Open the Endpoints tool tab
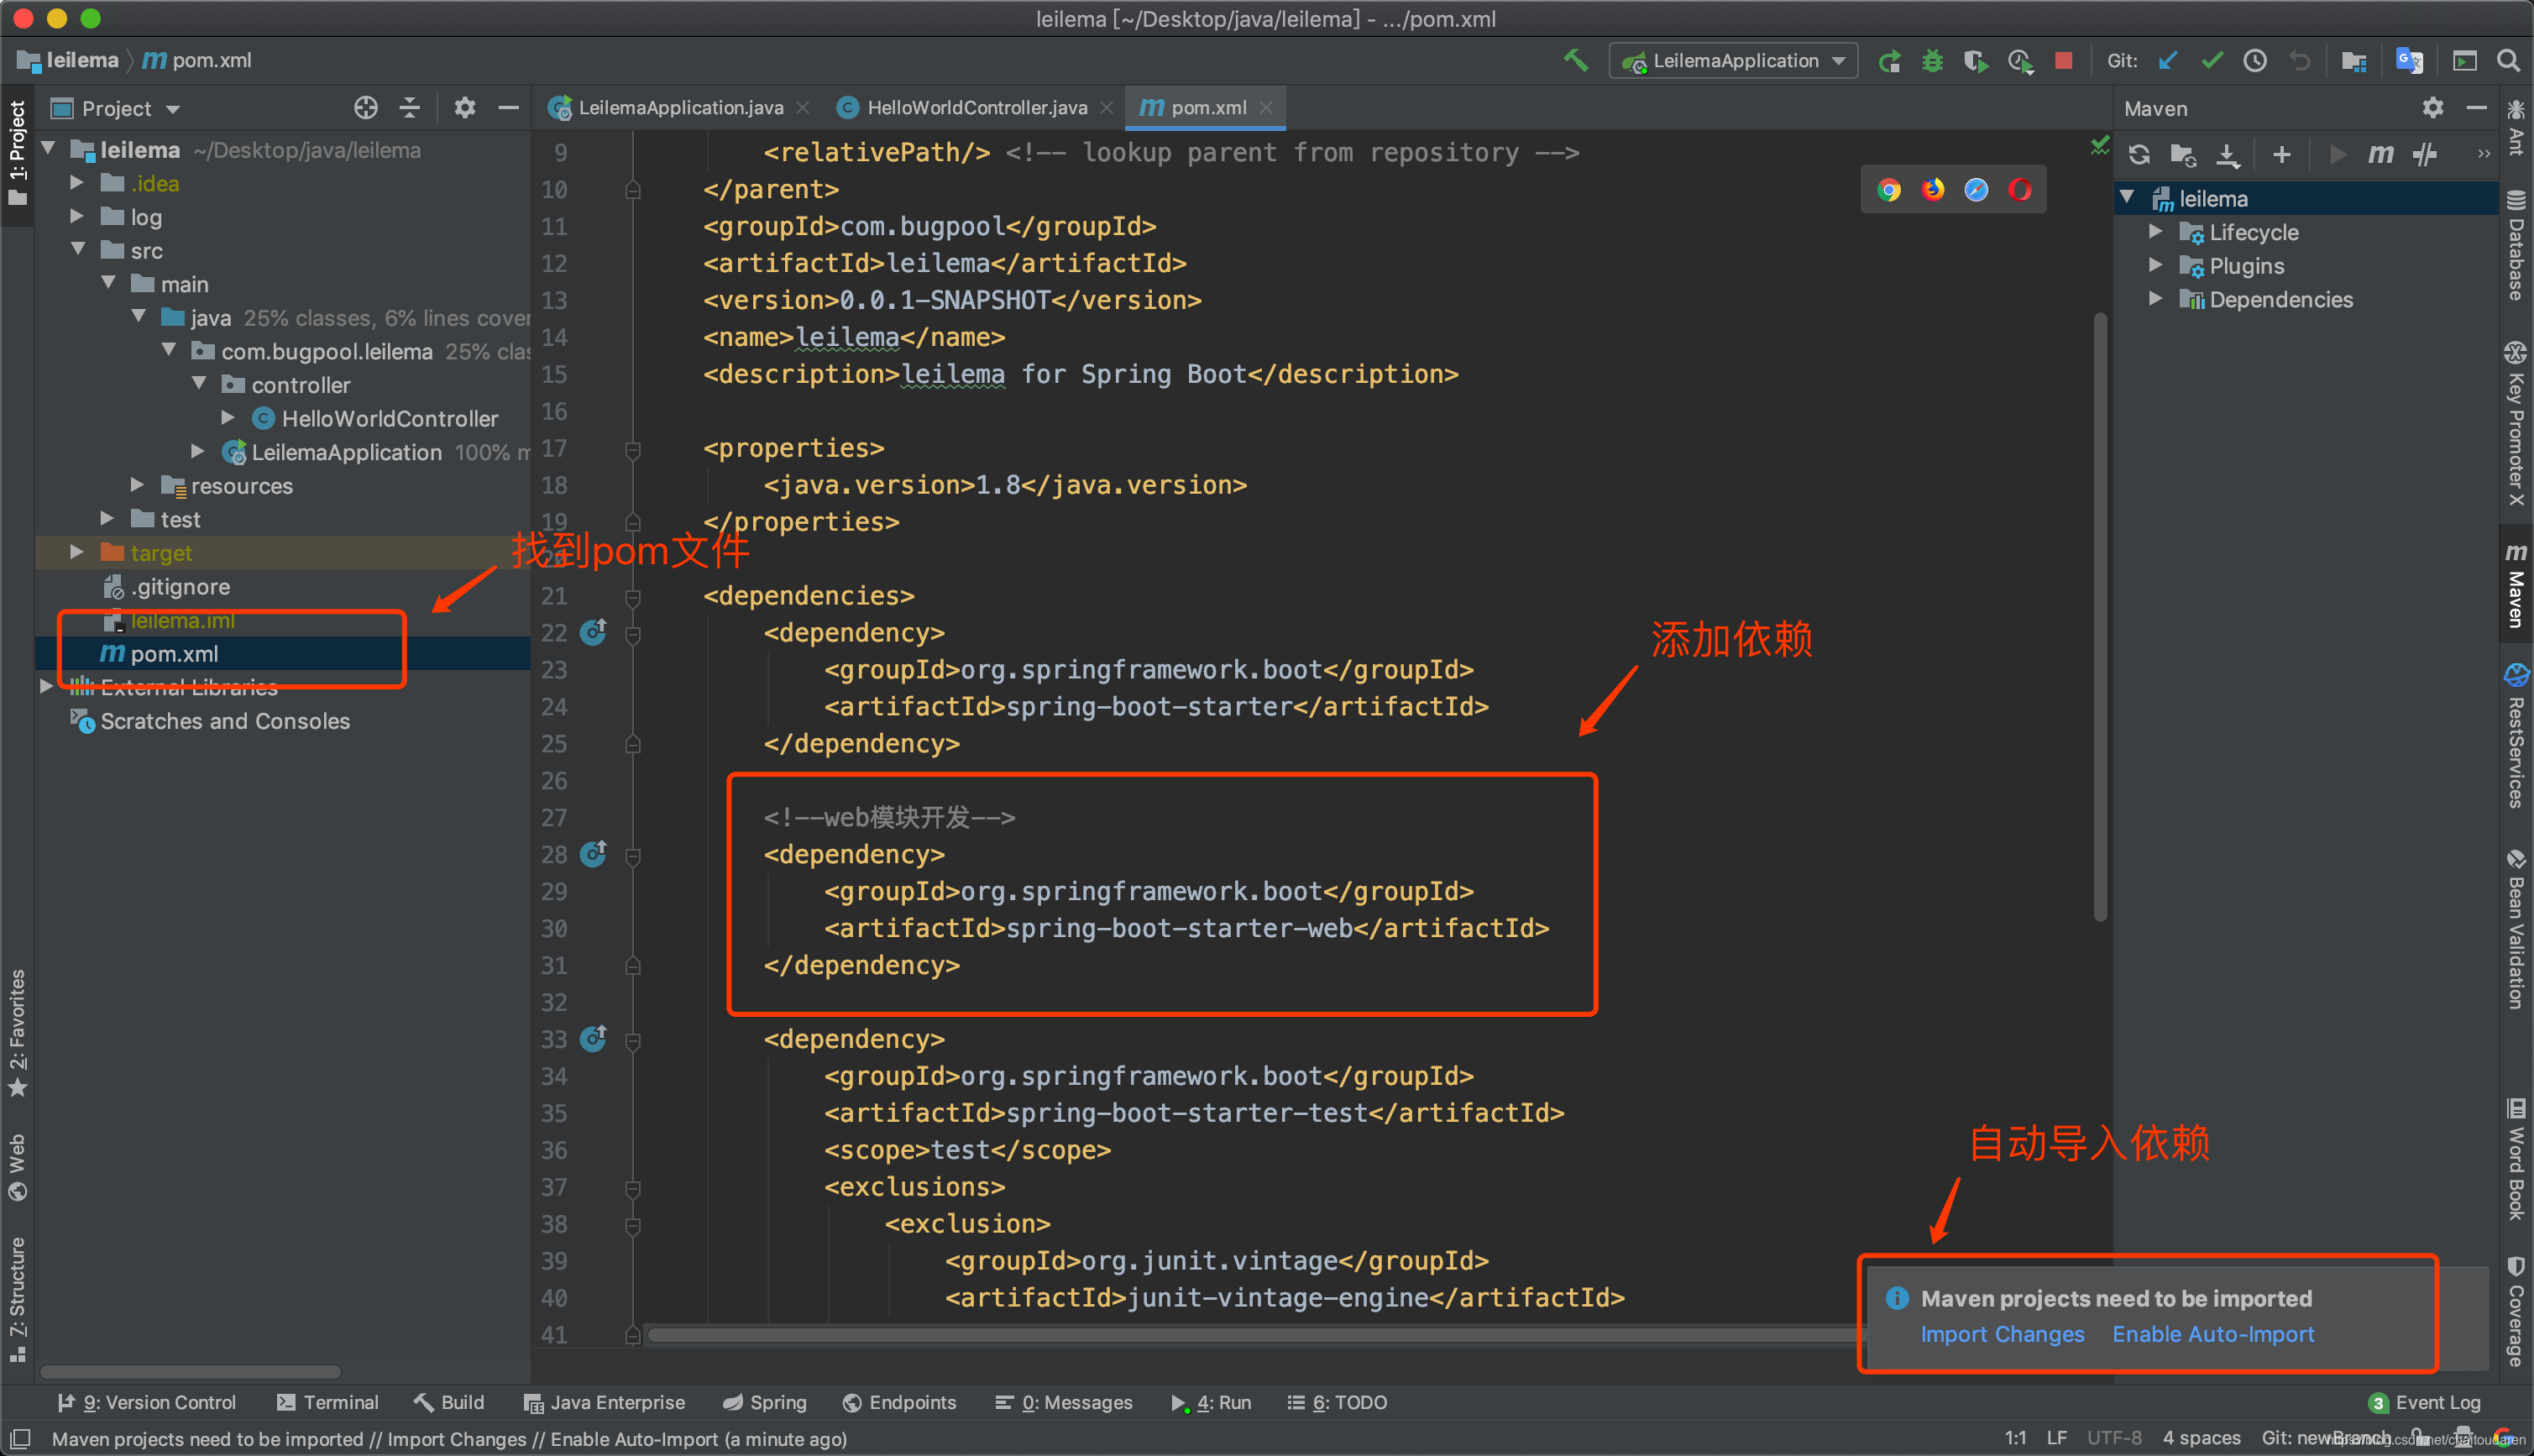The width and height of the screenshot is (2534, 1456). click(899, 1402)
